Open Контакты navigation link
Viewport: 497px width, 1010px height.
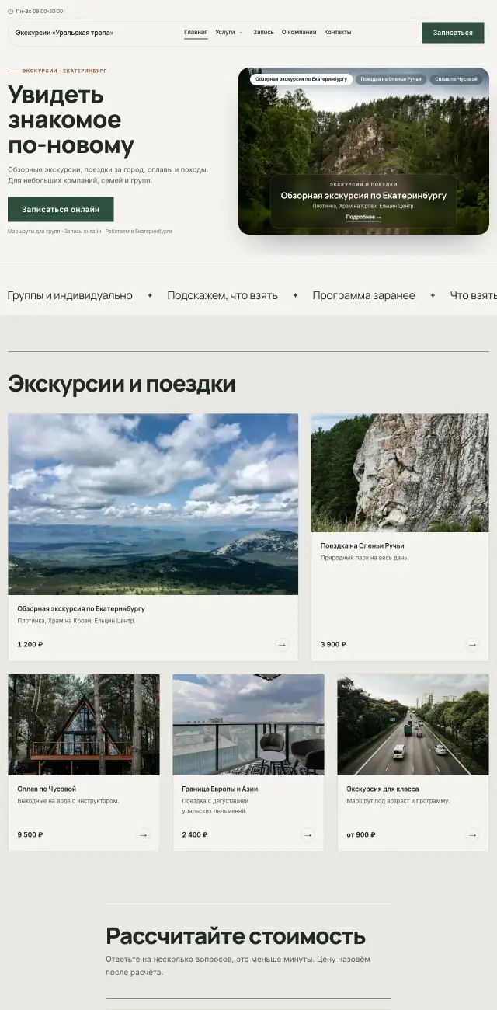pos(338,33)
